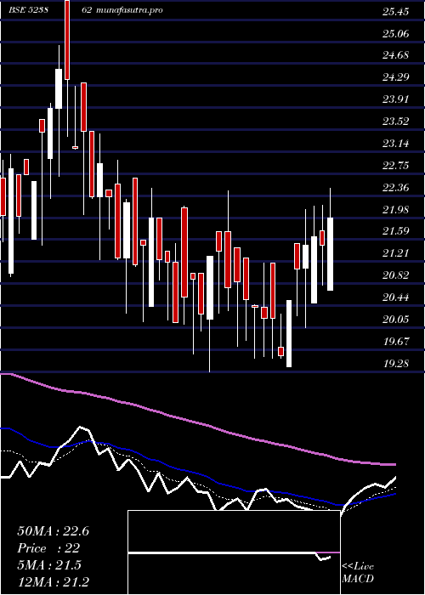The width and height of the screenshot is (425, 595).
Task: Click the 50MA : 22.6 readout
Action: 53,531
